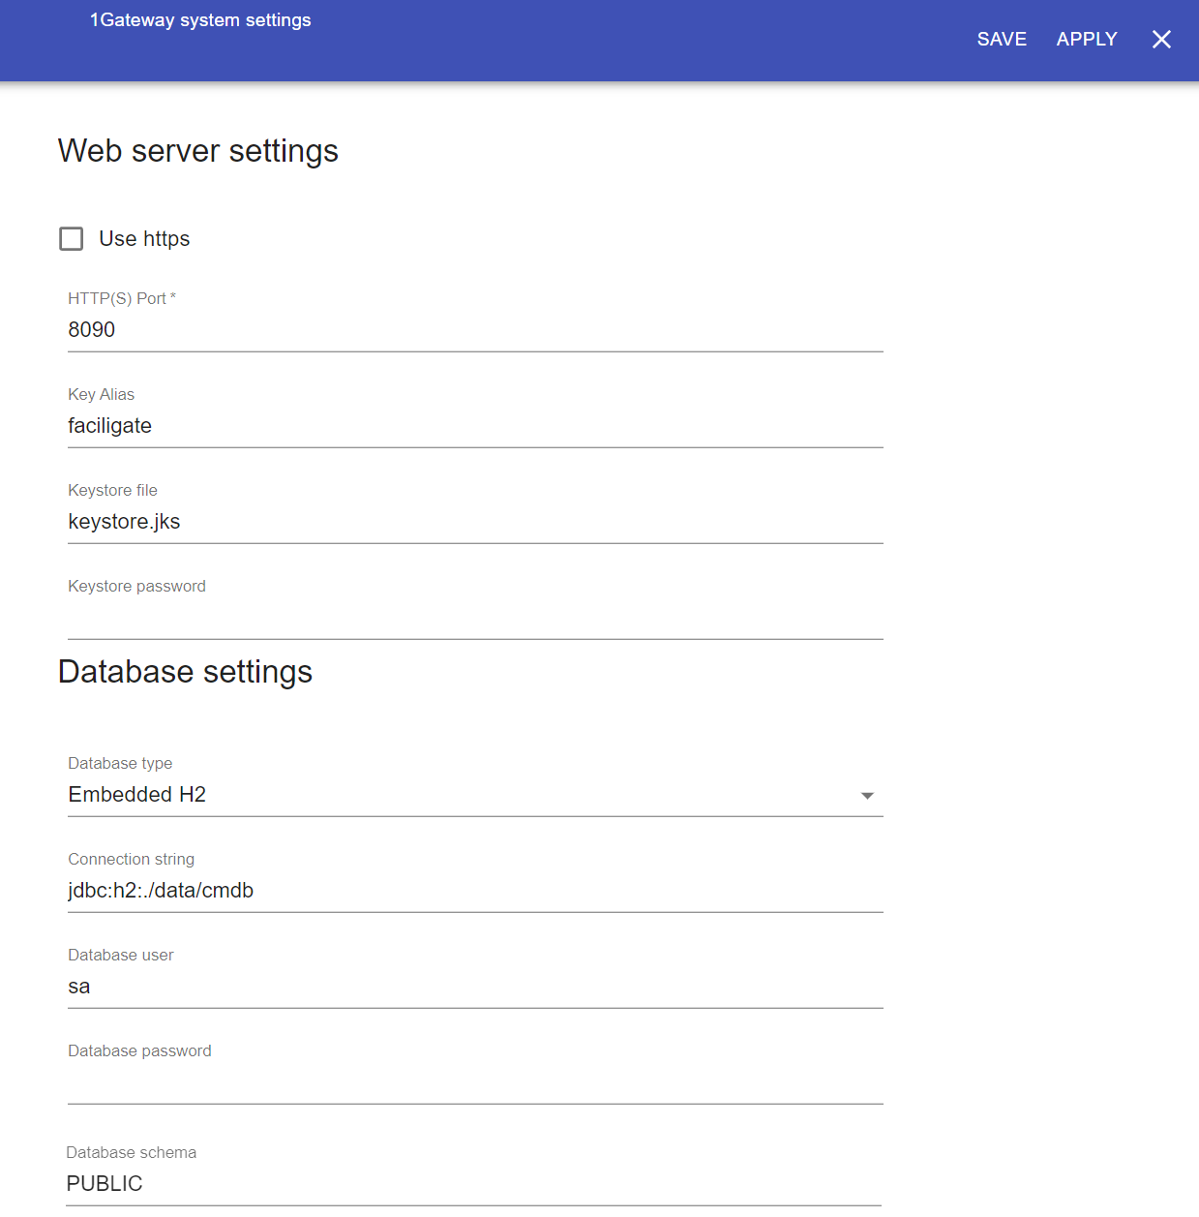Viewport: 1199px width, 1217px height.
Task: Edit the Connection string jdbc field
Action: click(x=474, y=891)
